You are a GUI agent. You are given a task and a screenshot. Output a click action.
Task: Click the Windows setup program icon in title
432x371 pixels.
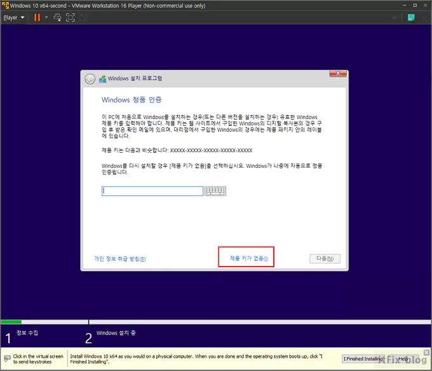click(x=103, y=79)
